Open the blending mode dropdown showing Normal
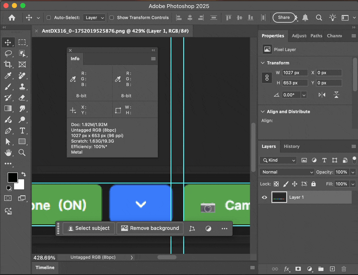The width and height of the screenshot is (358, 275). tap(286, 172)
